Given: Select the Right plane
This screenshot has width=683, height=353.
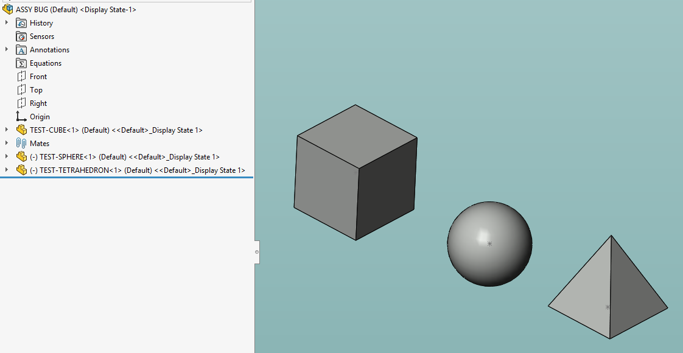Looking at the screenshot, I should coord(38,103).
